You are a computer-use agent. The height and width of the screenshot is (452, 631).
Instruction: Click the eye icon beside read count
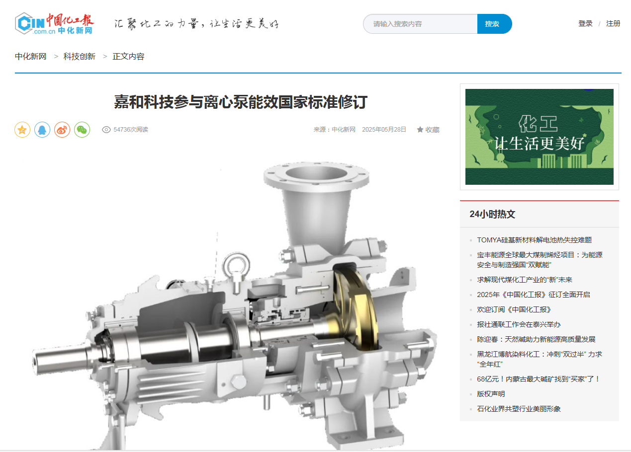106,130
